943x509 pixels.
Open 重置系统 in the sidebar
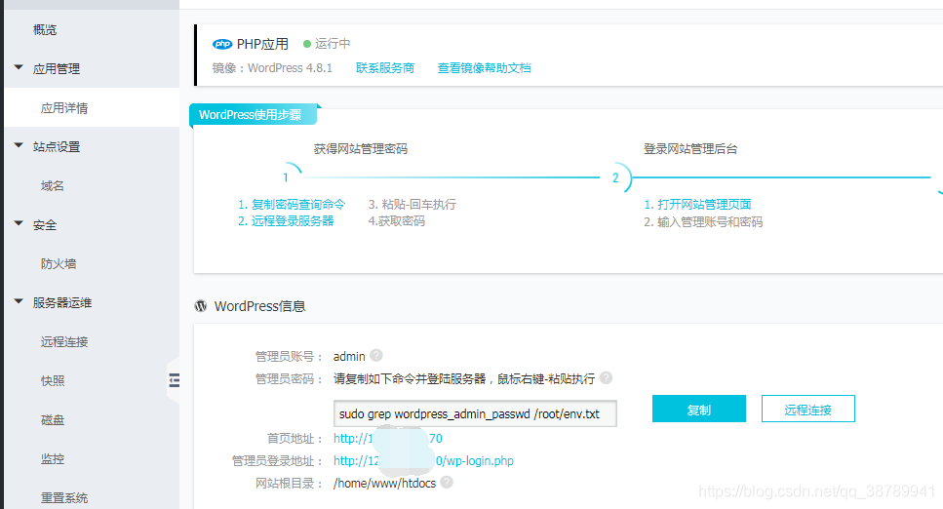point(64,498)
